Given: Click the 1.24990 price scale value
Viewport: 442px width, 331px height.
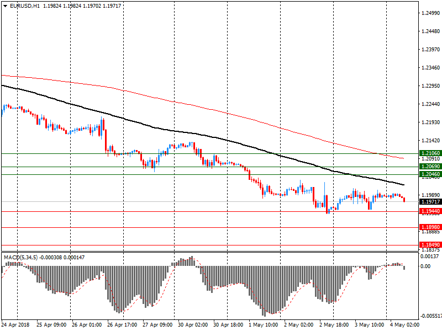Looking at the screenshot, I should coord(431,13).
